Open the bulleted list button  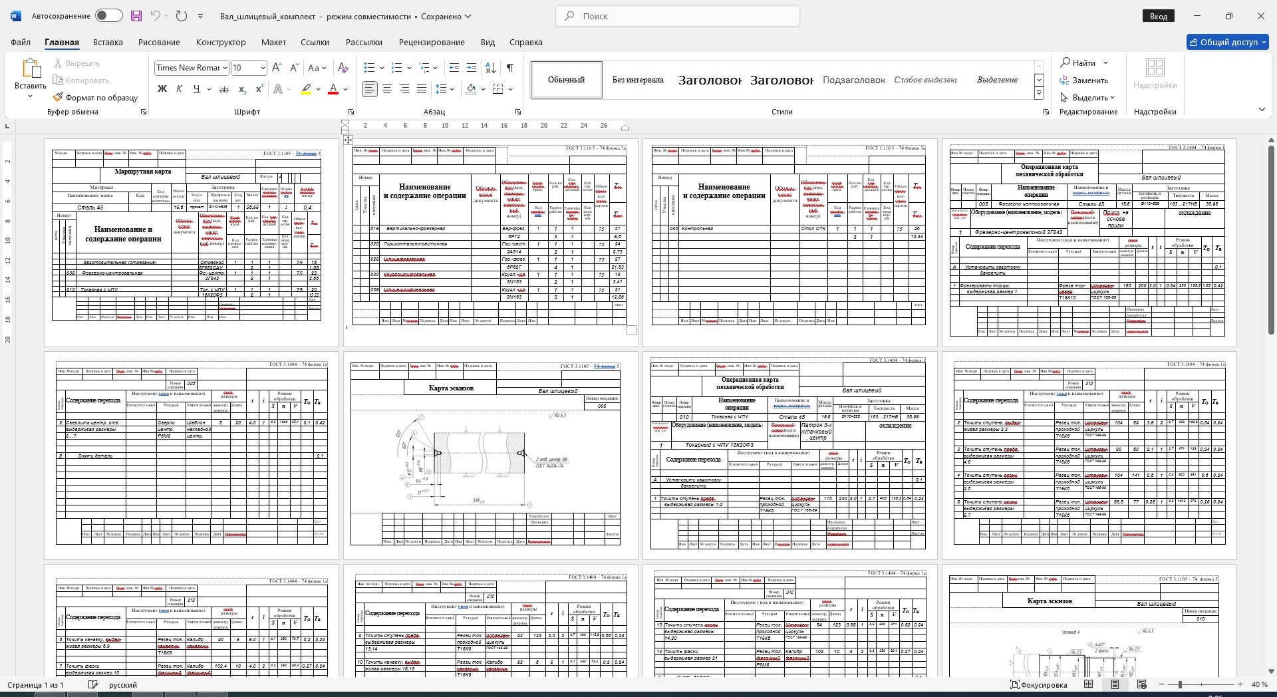coord(370,67)
